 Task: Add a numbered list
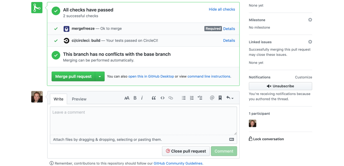coord(192,98)
